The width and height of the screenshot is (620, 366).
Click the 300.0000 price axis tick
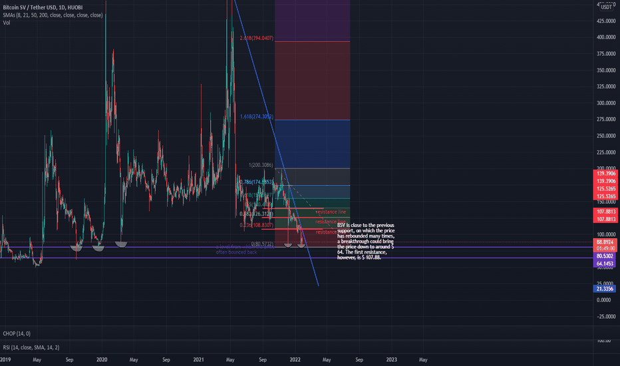606,103
